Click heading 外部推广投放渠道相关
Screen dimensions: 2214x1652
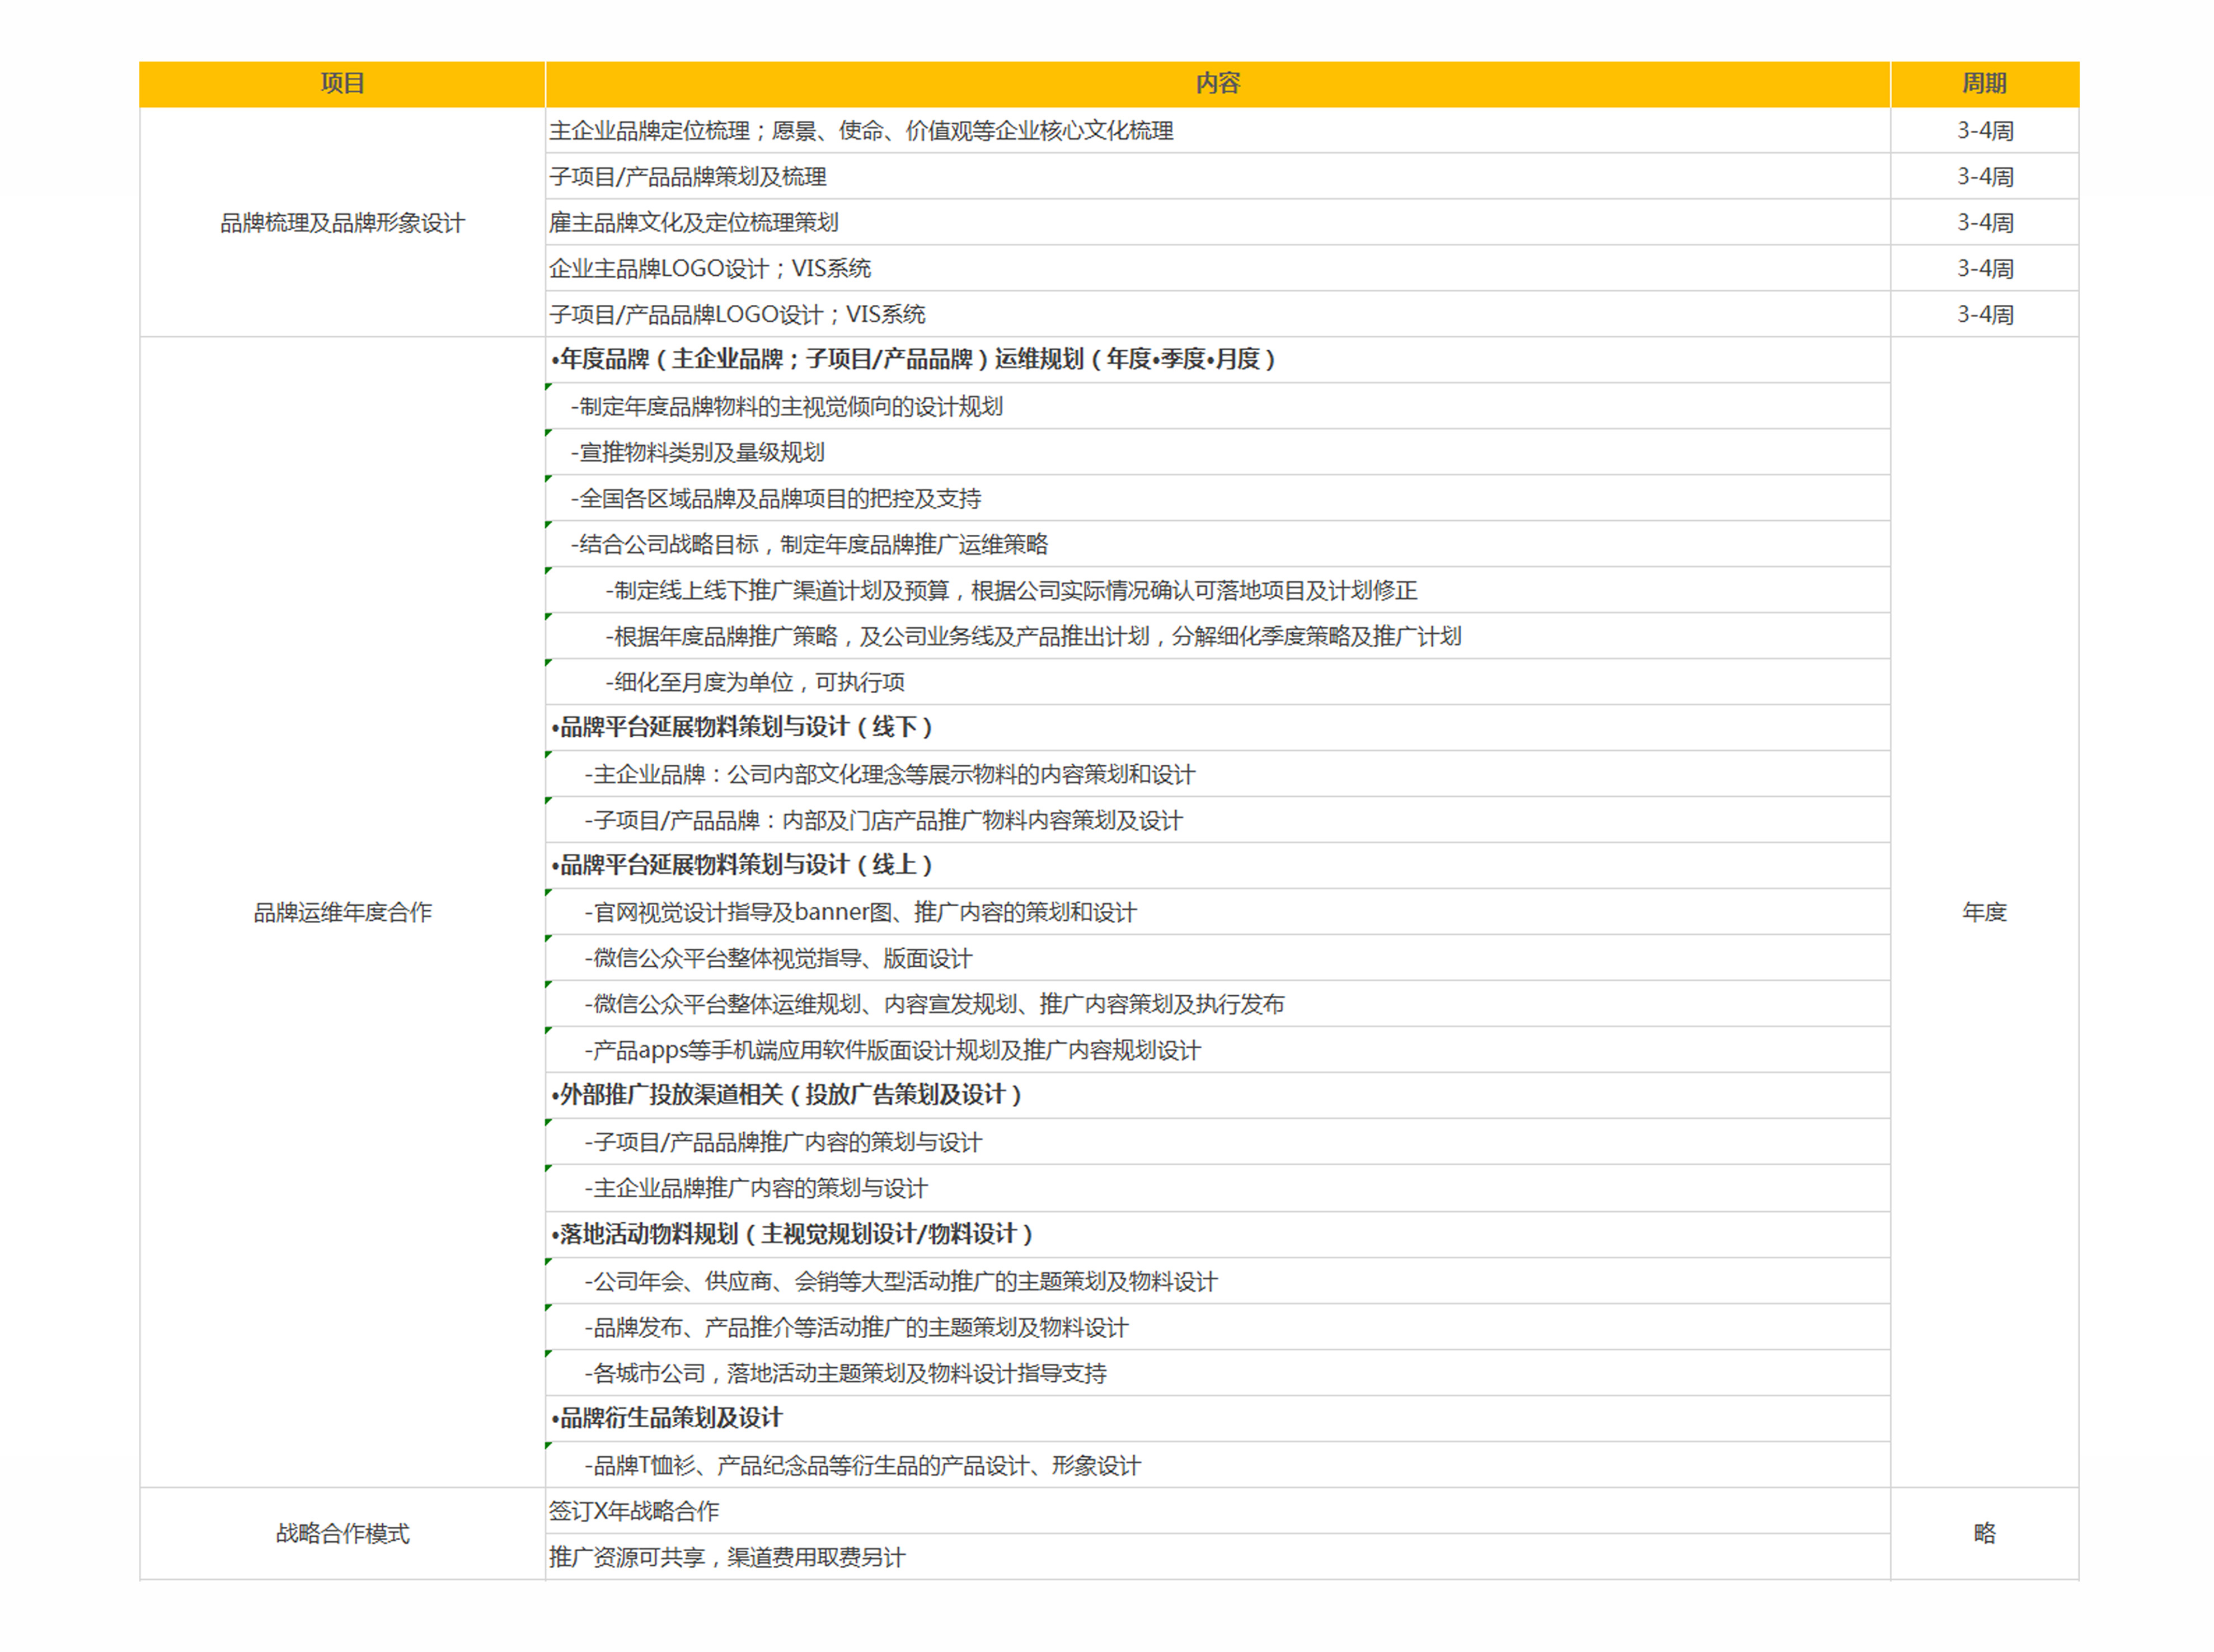(x=786, y=1095)
